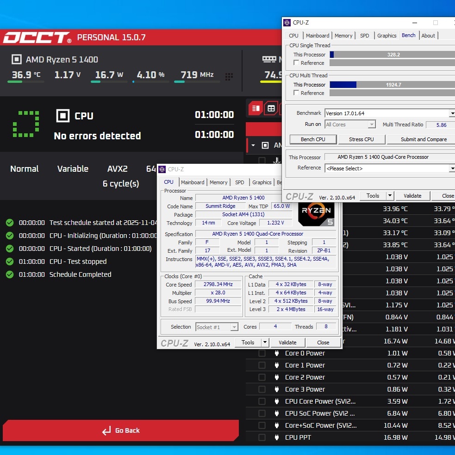Click the plug icon for Core 3 Power
Screen dimensions: 455x455
click(x=276, y=389)
